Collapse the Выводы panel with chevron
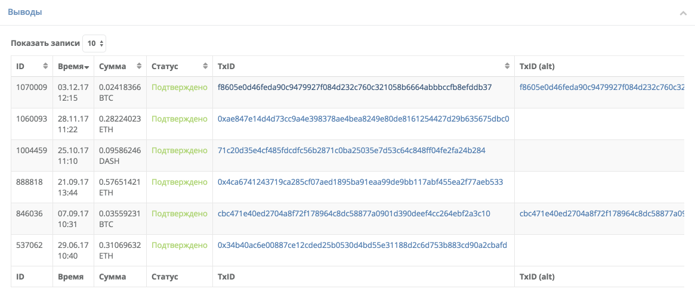The width and height of the screenshot is (695, 295). 683,13
